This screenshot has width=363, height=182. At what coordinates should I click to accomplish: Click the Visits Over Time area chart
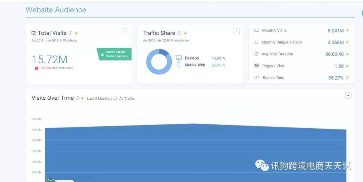(196, 153)
